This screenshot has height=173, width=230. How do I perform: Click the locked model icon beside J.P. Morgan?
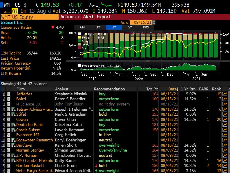tap(14, 156)
